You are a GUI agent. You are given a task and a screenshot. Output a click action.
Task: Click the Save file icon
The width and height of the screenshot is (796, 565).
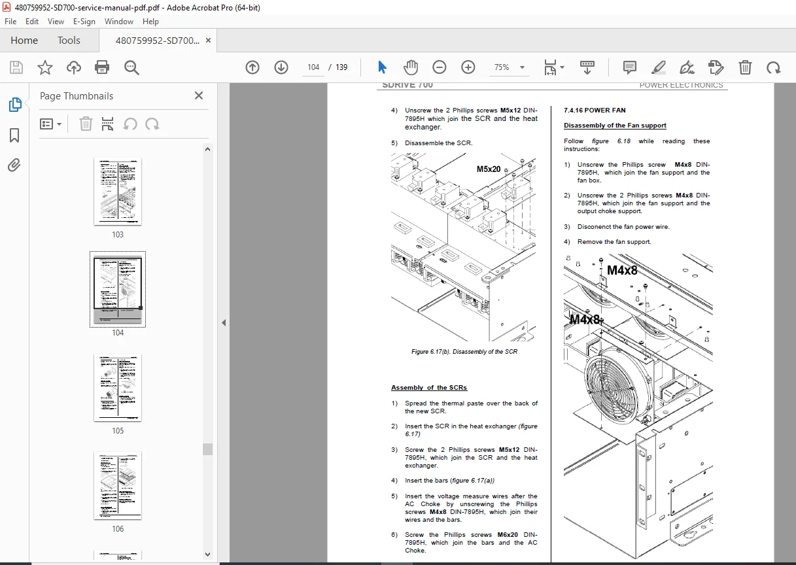(x=16, y=67)
